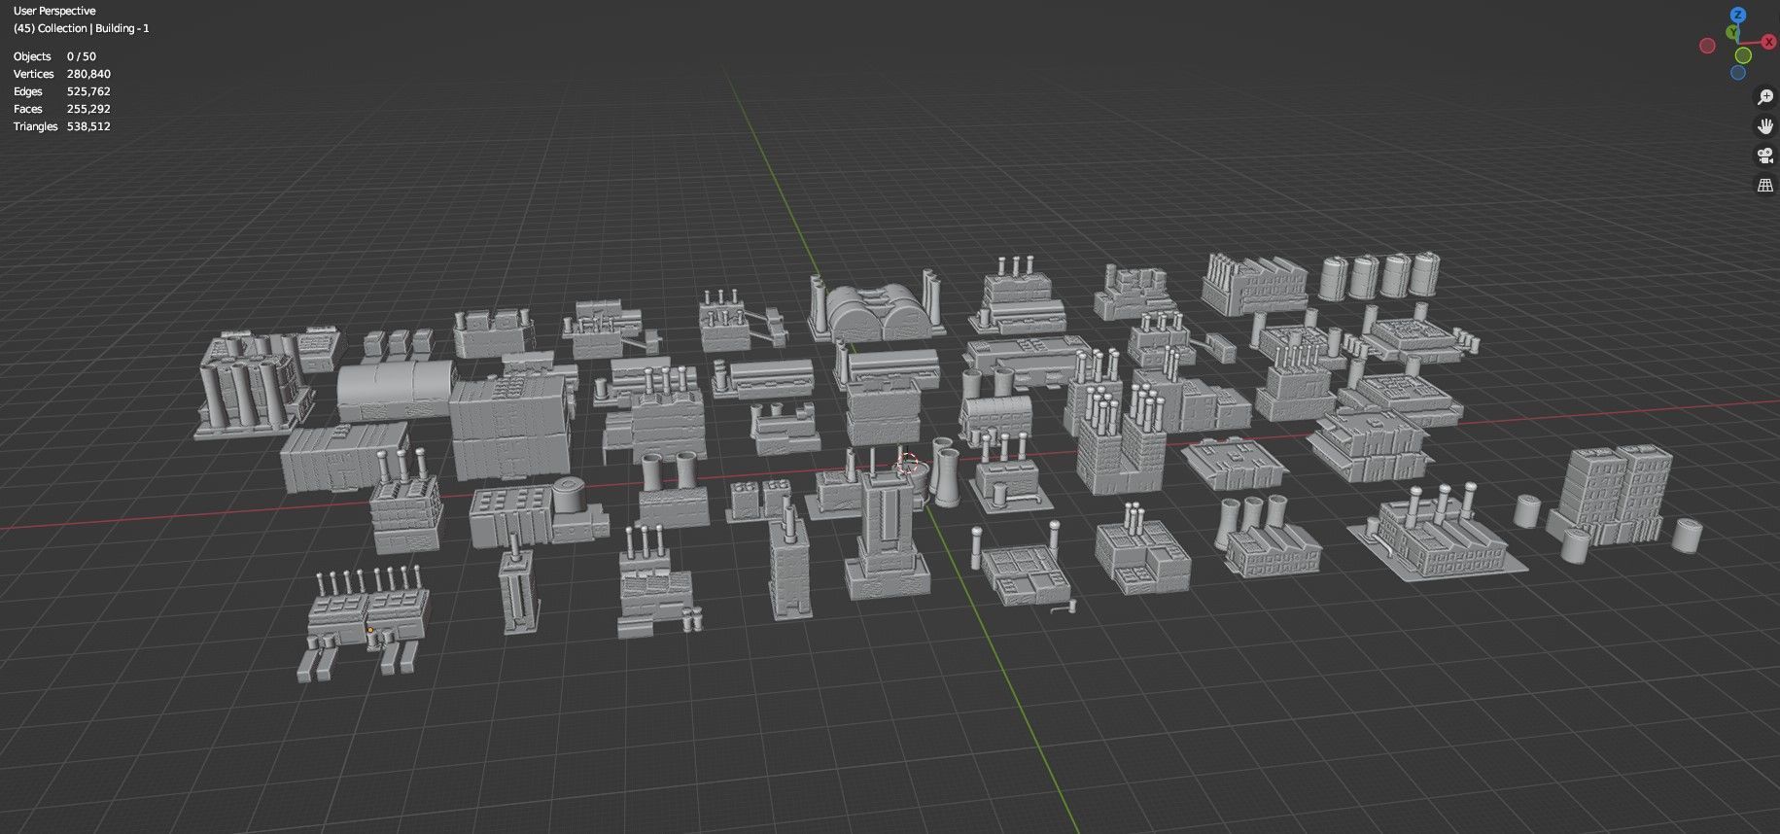1780x834 pixels.
Task: Click the "Edges 525,762" statistic
Action: [x=61, y=91]
